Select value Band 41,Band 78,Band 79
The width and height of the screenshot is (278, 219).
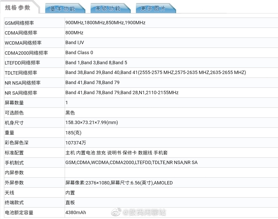tap(92, 83)
